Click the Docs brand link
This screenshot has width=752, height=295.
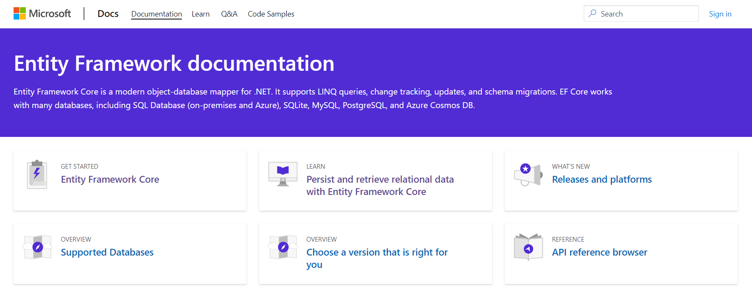108,14
